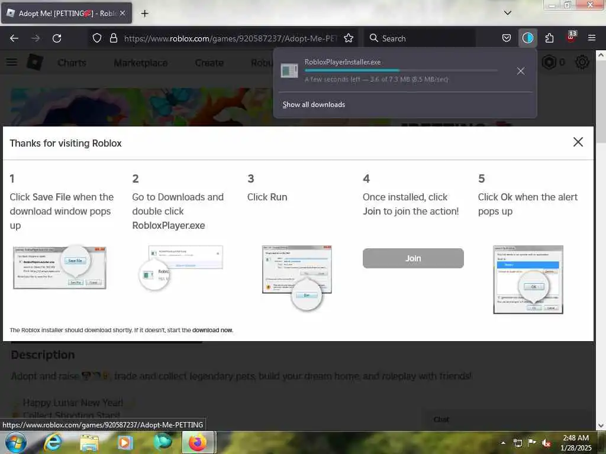Expand the list all tabs chevron

coord(507,13)
